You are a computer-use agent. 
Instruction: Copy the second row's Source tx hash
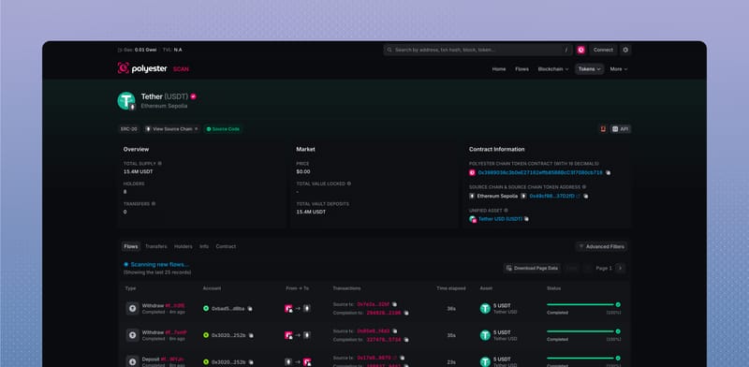[394, 330]
